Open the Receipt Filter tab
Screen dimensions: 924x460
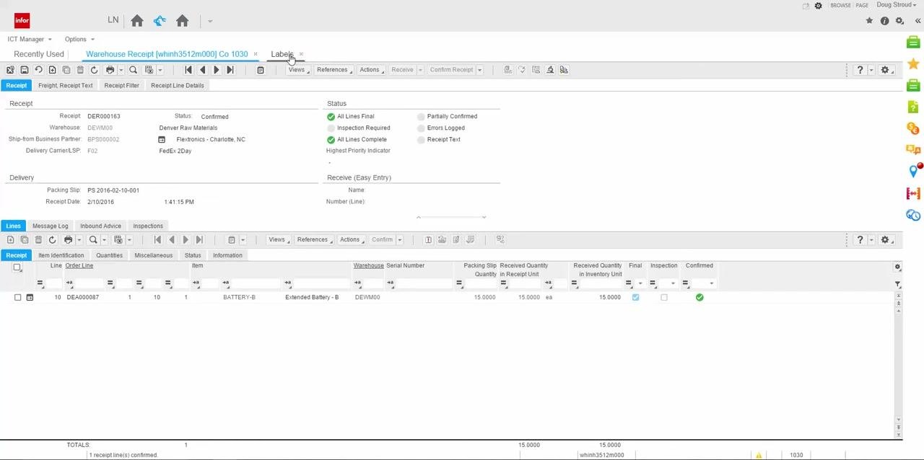point(121,85)
